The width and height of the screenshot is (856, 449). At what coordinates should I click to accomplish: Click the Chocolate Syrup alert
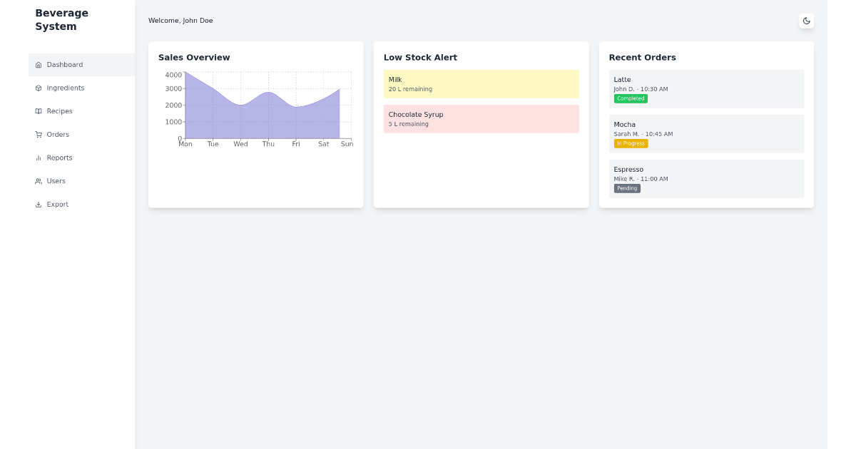pyautogui.click(x=481, y=118)
